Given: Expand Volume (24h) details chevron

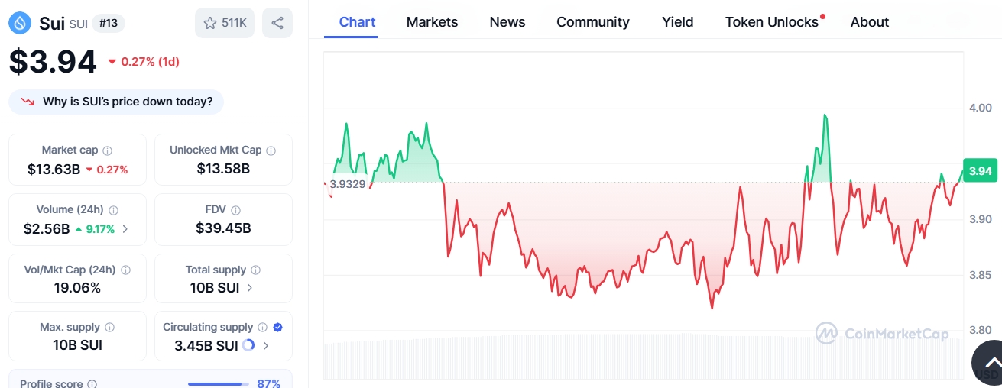Looking at the screenshot, I should (125, 228).
